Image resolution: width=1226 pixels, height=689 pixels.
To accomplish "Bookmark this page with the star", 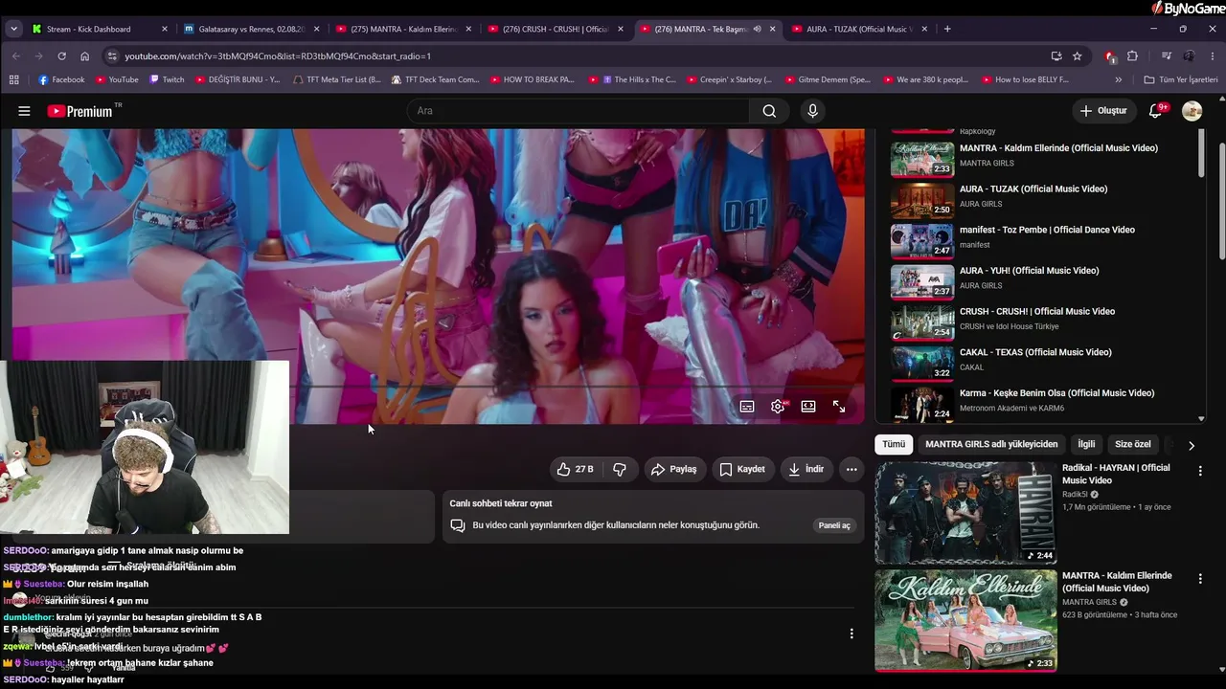I will click(1078, 56).
